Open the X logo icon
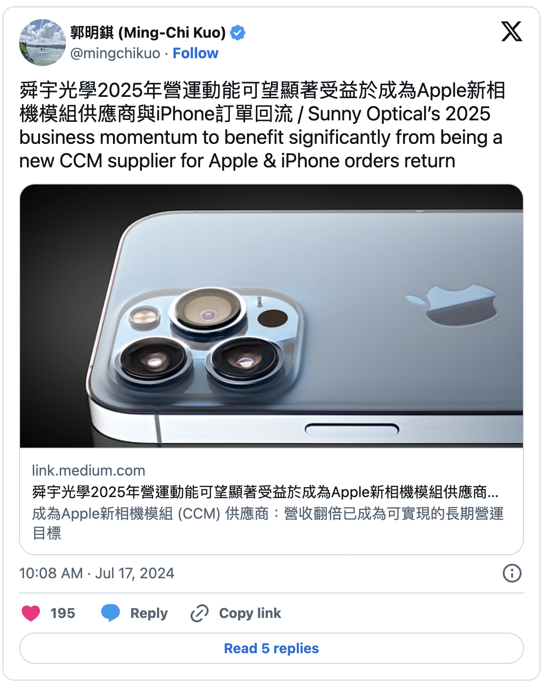The width and height of the screenshot is (542, 683). coord(512,32)
